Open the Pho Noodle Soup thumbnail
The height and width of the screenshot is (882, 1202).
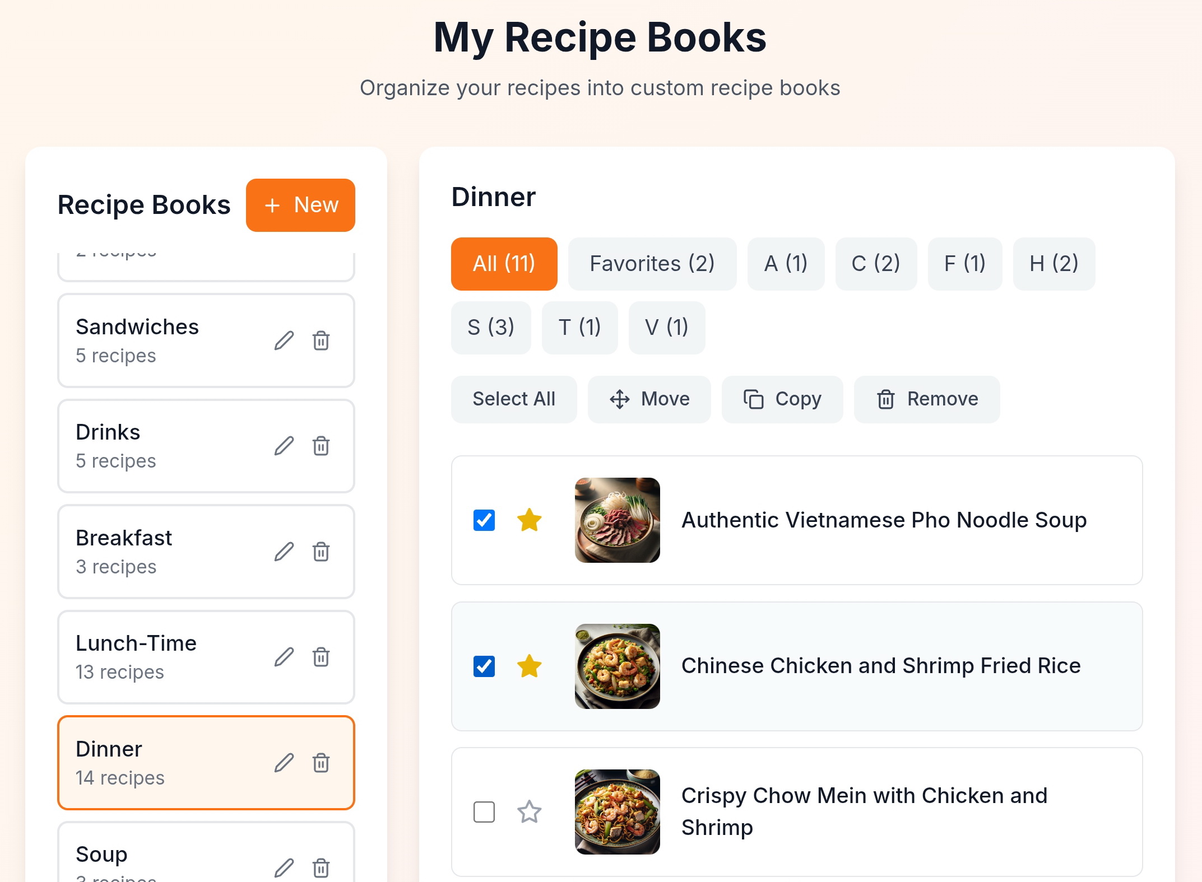(617, 520)
